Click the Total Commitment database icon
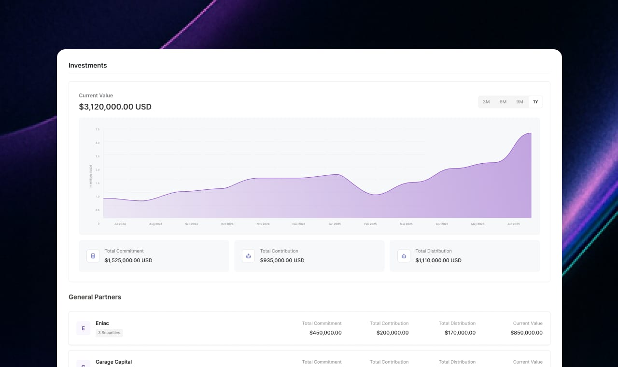Screen dimensions: 618x367 pyautogui.click(x=93, y=256)
